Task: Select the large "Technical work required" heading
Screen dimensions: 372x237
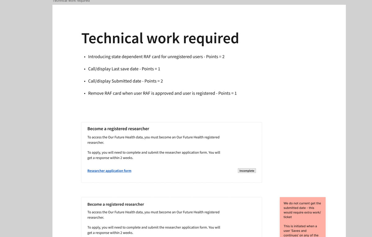Action: (x=160, y=38)
